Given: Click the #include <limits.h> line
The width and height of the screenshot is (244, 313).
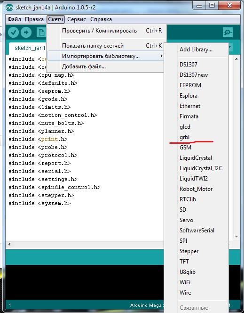Looking at the screenshot, I should pos(39,107).
